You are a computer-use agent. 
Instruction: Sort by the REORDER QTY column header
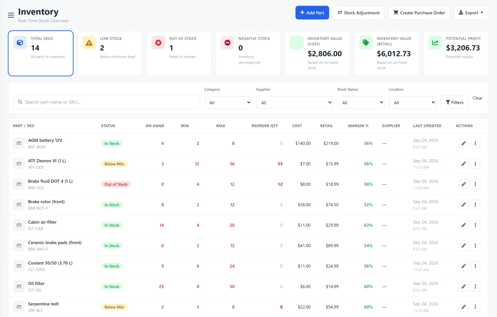(265, 126)
